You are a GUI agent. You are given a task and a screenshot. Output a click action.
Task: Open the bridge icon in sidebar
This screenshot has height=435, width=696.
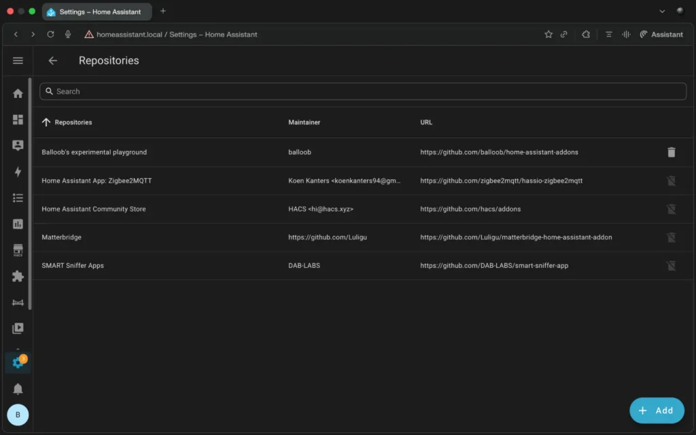(x=18, y=302)
